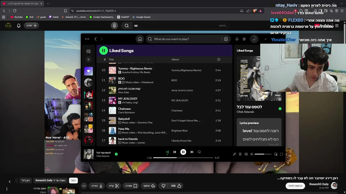Use YouTube voice search microphone

[114, 26]
